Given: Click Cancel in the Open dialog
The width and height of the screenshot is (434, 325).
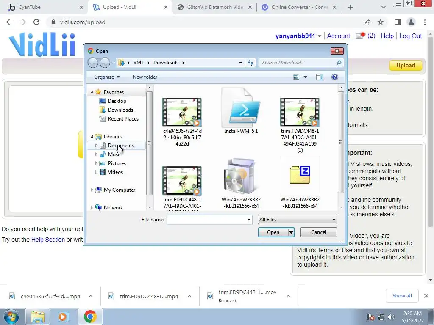Looking at the screenshot, I should pos(319,232).
